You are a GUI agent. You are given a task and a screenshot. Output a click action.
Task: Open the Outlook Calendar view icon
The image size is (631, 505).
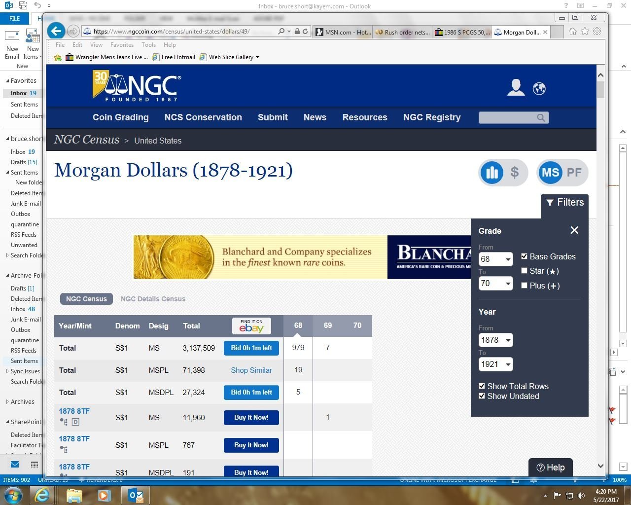[35, 464]
